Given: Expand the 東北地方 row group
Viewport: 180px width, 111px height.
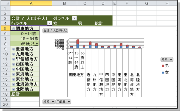Looking at the screenshot, I should [14, 79].
